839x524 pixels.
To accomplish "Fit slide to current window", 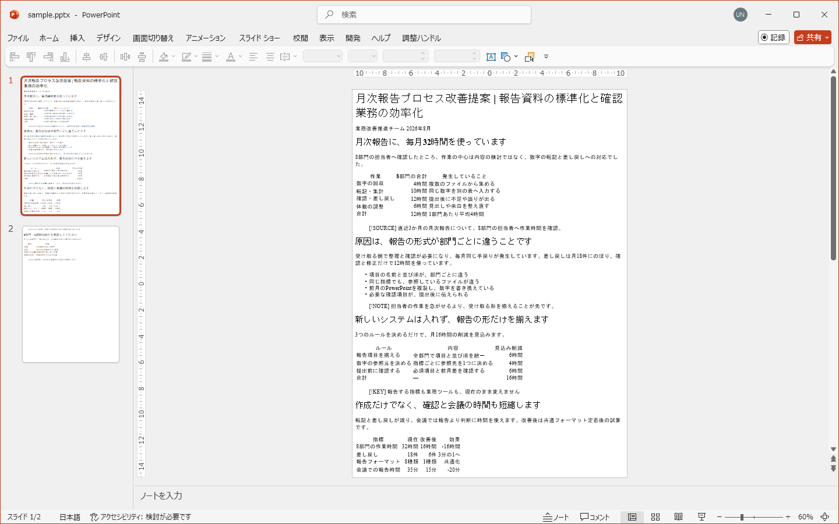I will click(825, 517).
